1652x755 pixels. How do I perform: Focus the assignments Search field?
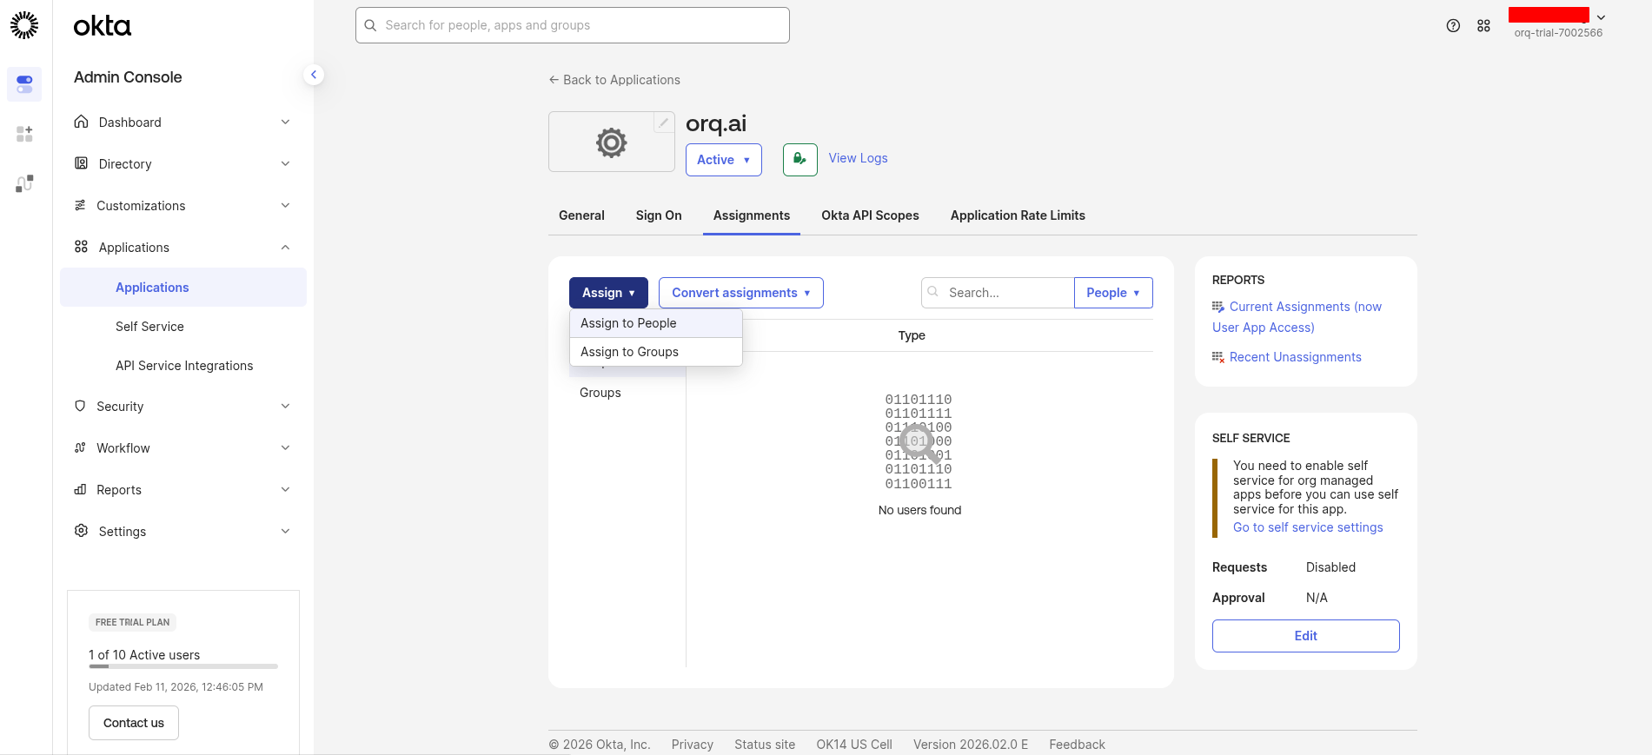point(998,293)
